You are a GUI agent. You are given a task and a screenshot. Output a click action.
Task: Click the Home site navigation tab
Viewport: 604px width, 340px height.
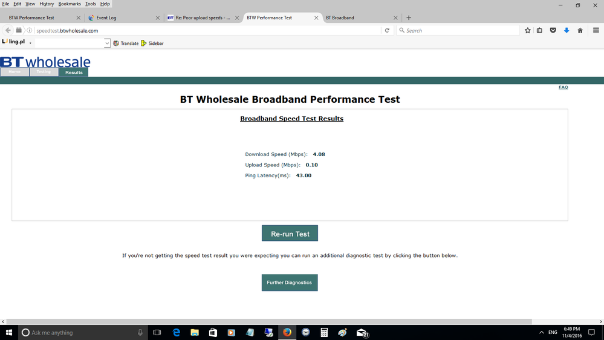click(x=15, y=72)
